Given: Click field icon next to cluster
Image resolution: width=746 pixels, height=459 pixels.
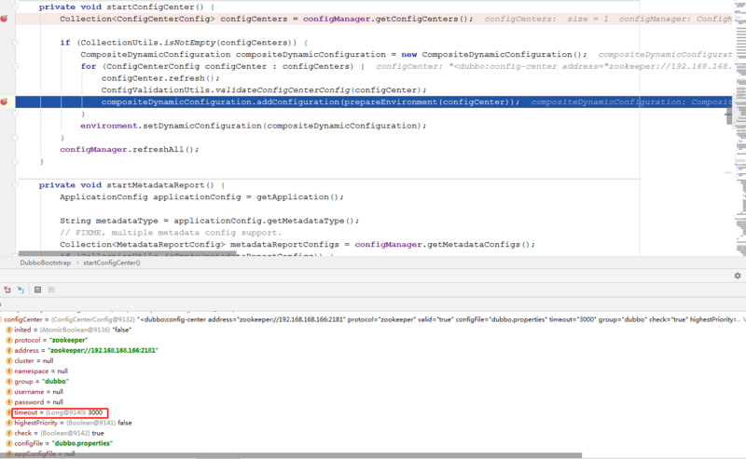Looking at the screenshot, I should coord(9,360).
